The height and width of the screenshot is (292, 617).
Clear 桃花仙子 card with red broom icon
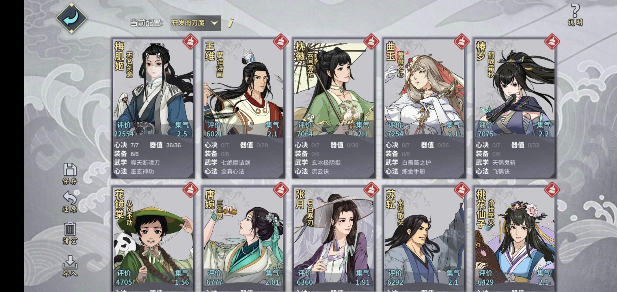point(552,190)
